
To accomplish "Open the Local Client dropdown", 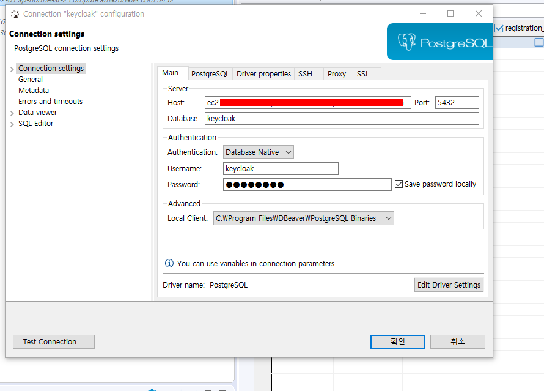I will 304,218.
